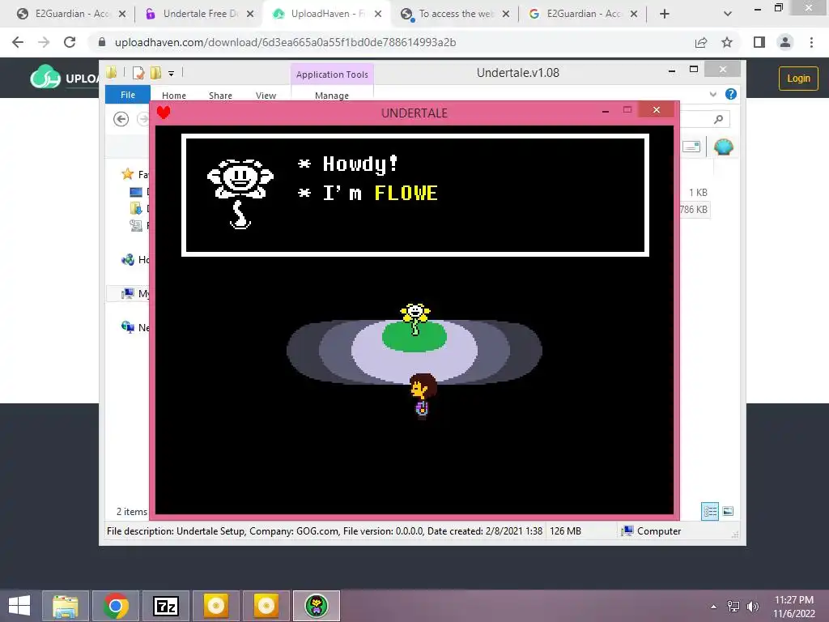Viewport: 829px width, 622px height.
Task: Click the 786 KB file size entry
Action: click(x=694, y=210)
